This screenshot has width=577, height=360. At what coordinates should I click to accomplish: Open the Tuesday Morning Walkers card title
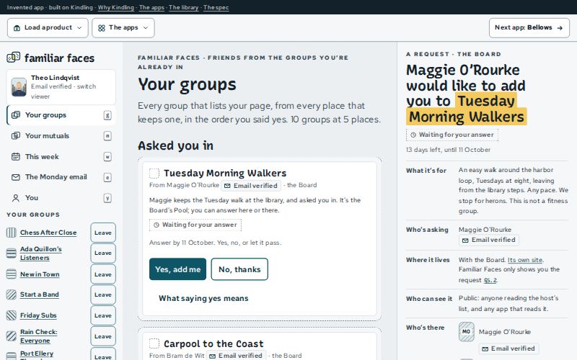(x=225, y=173)
